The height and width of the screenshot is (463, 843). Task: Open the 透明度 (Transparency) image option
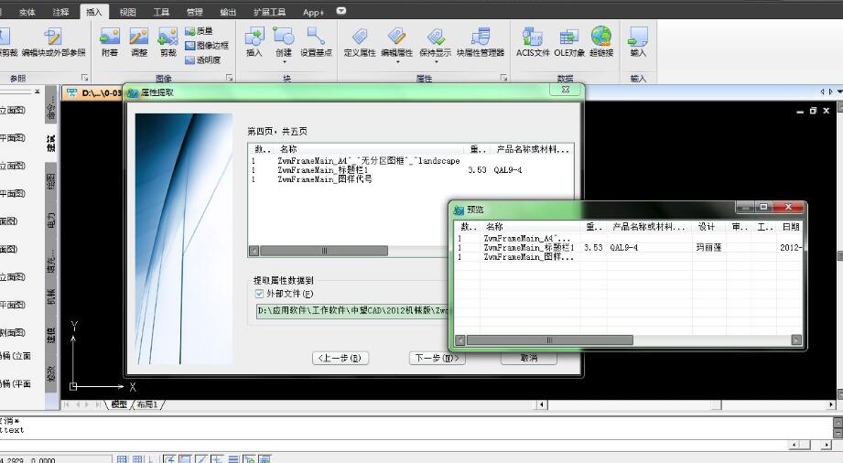point(202,60)
